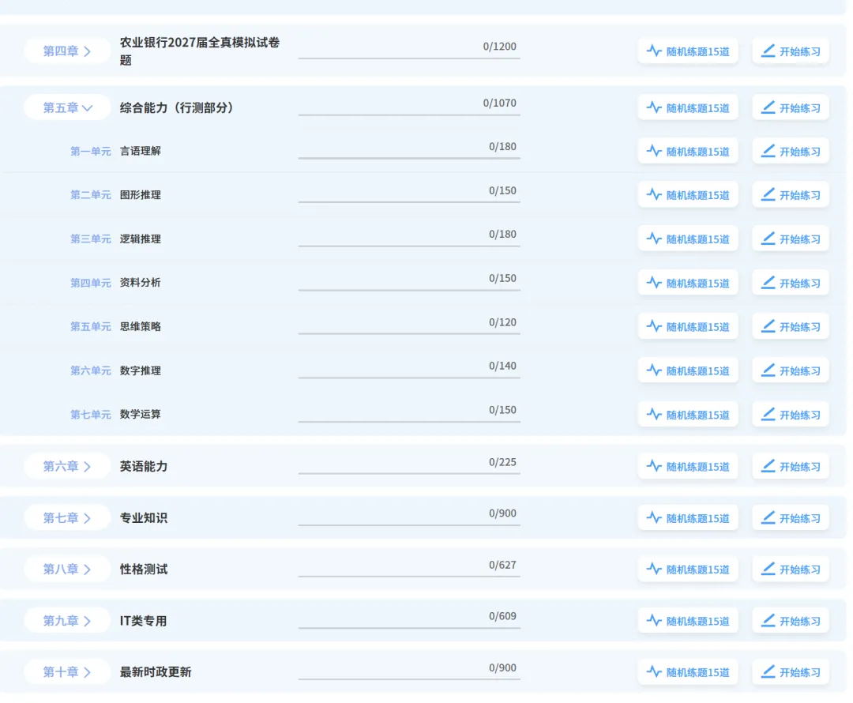Expand the 第八章 性格测试 chapter

click(x=67, y=570)
